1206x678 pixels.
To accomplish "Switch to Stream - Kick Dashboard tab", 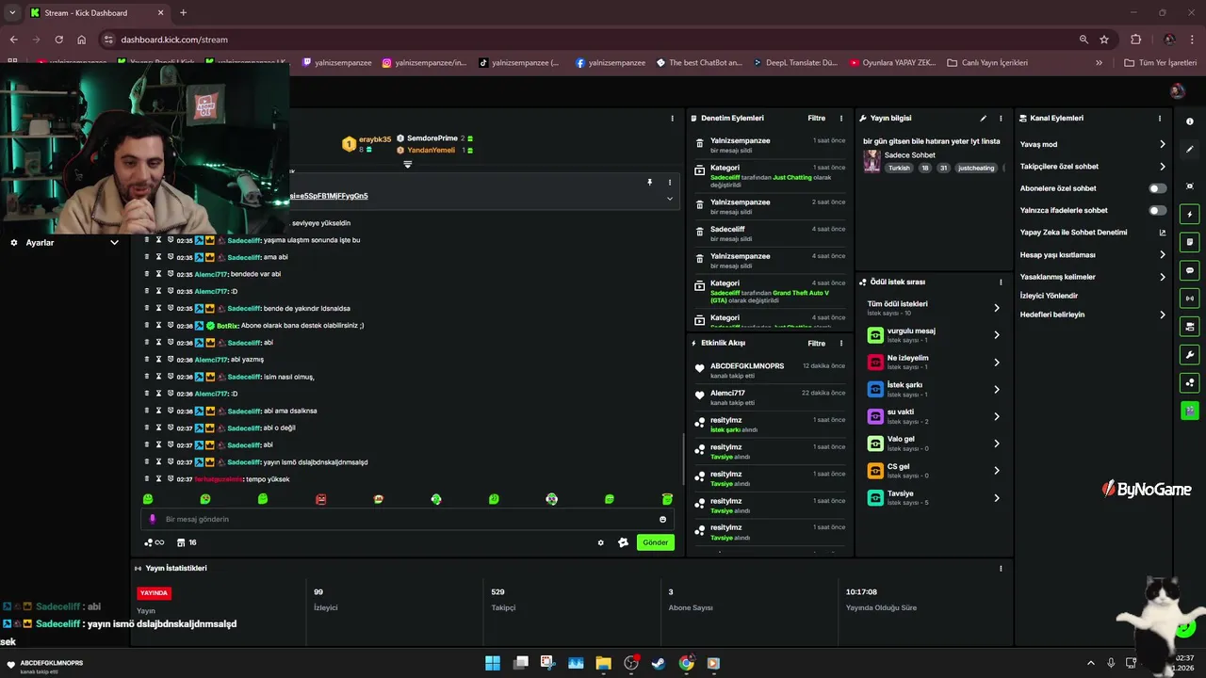I will [x=96, y=12].
